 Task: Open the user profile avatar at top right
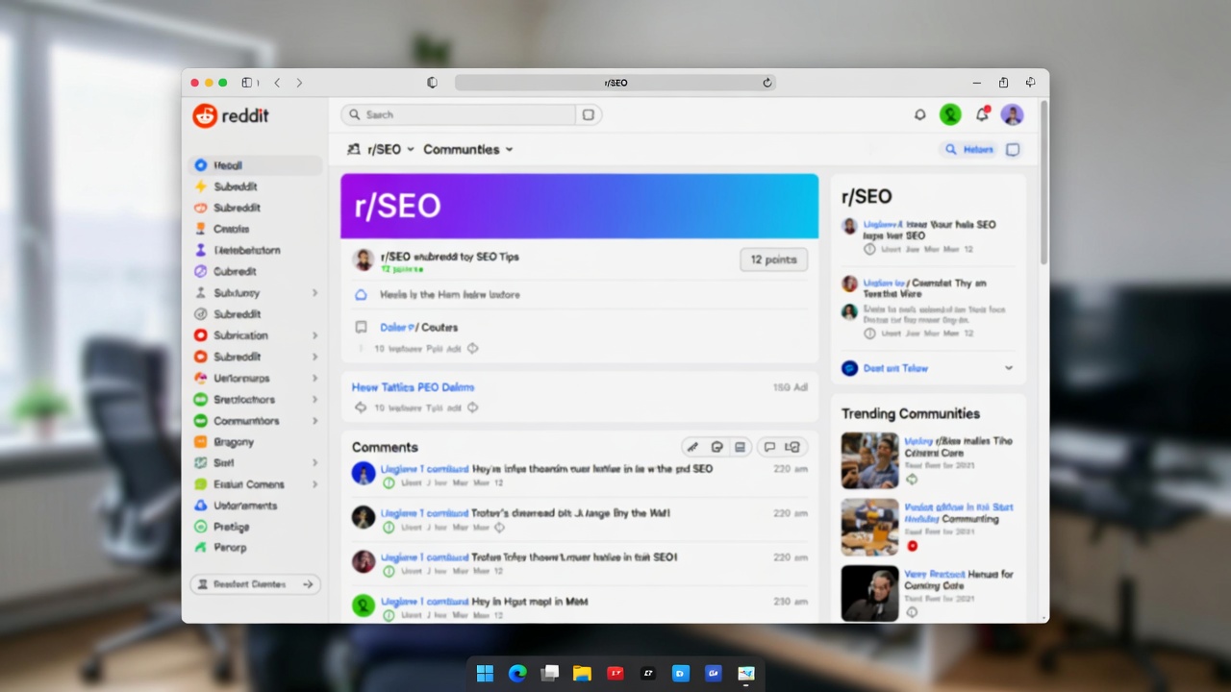coord(1012,115)
